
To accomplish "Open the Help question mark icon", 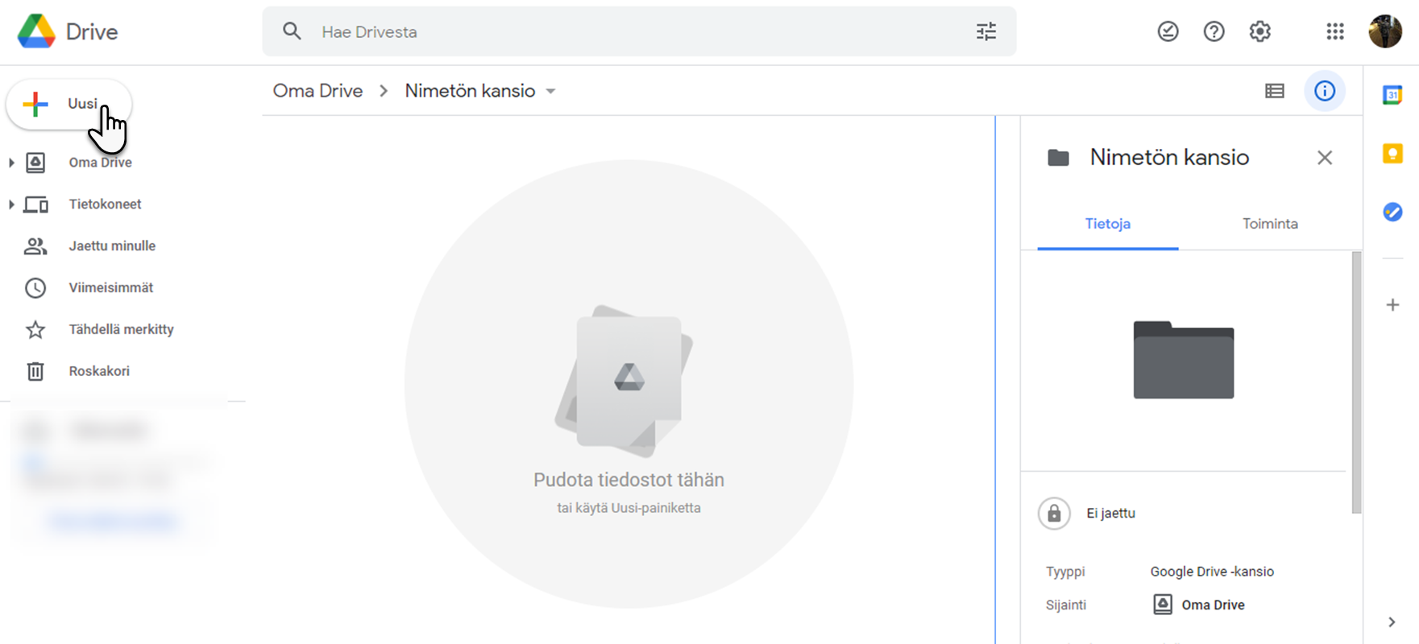I will (1214, 31).
